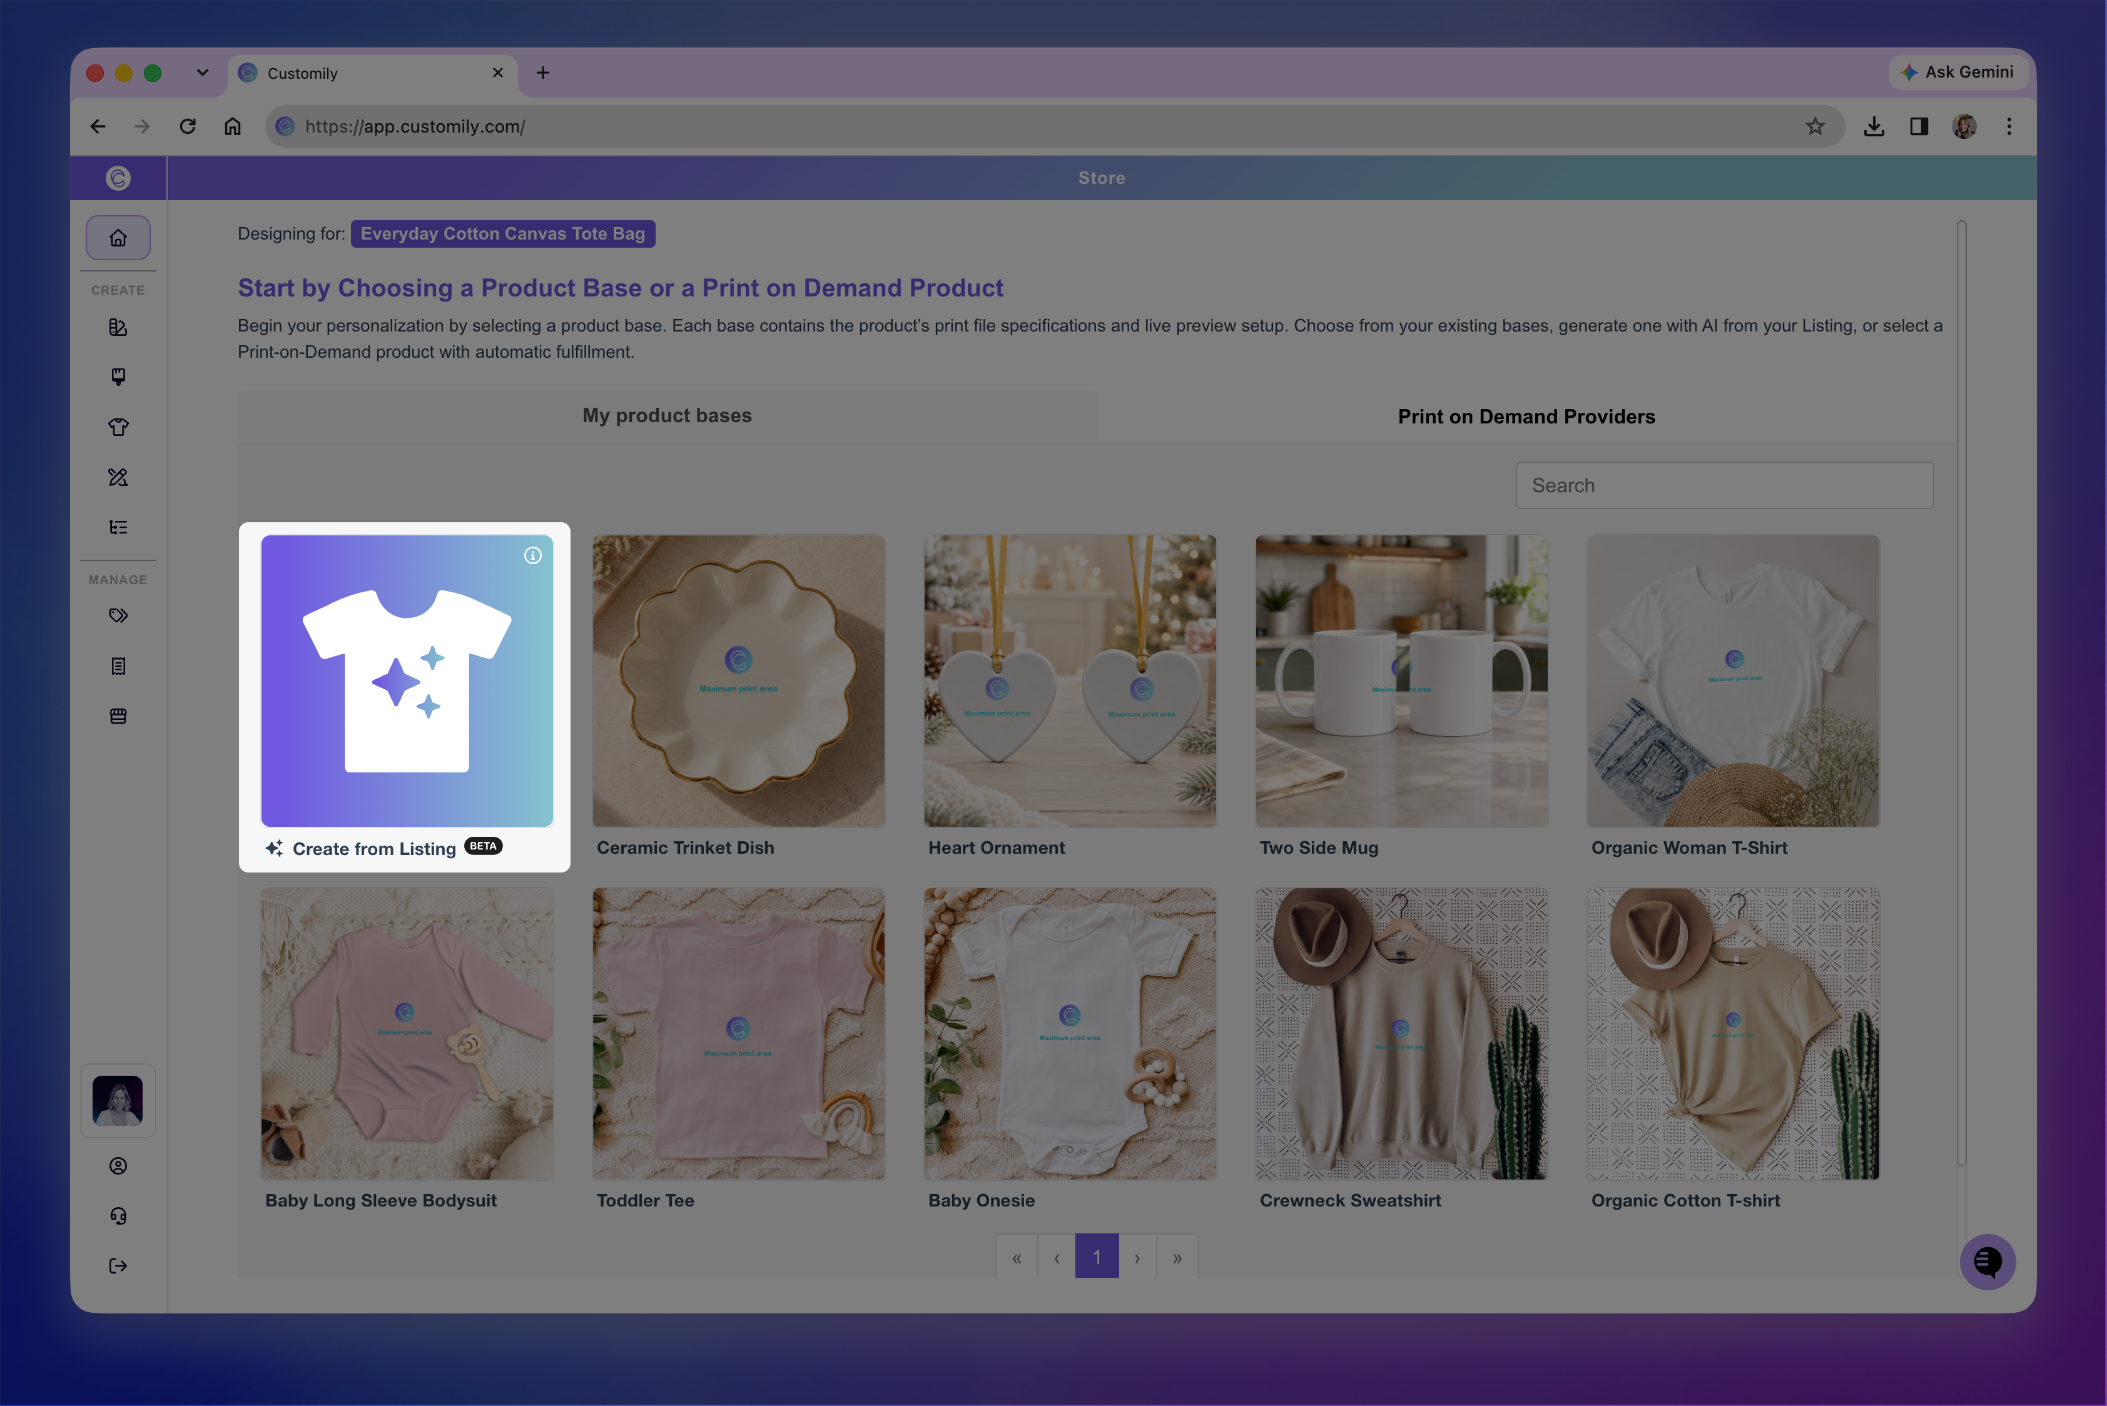This screenshot has height=1406, width=2107.
Task: Select the Crewneck Sweatshirt thumbnail
Action: tap(1401, 1034)
